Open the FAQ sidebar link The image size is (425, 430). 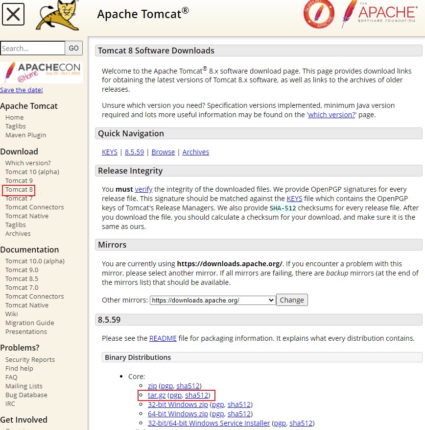(11, 377)
